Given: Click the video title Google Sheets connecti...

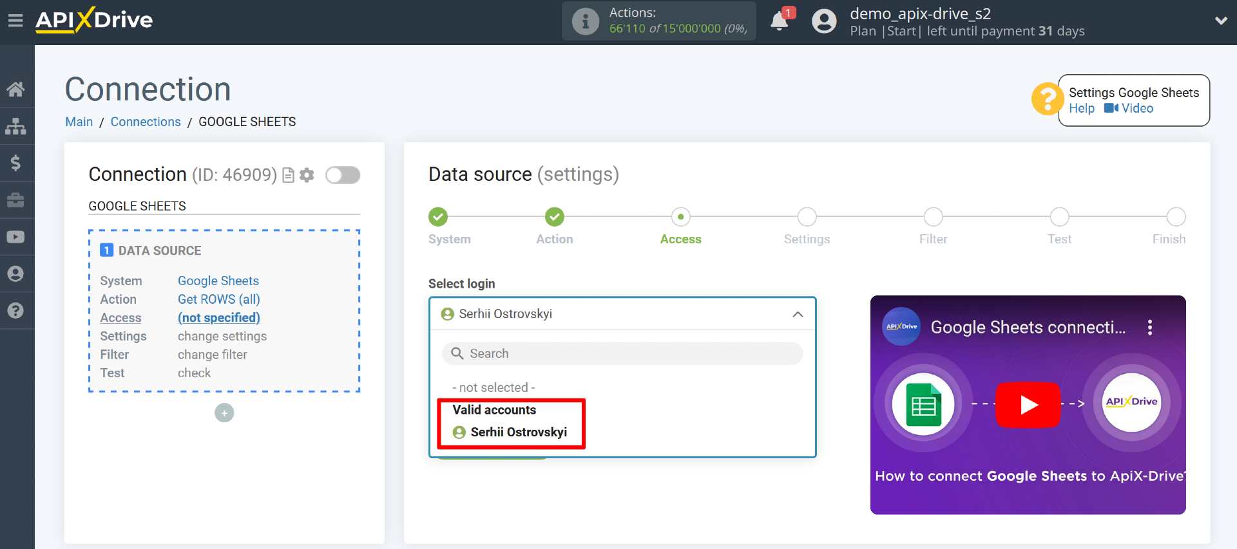Looking at the screenshot, I should click(1028, 327).
